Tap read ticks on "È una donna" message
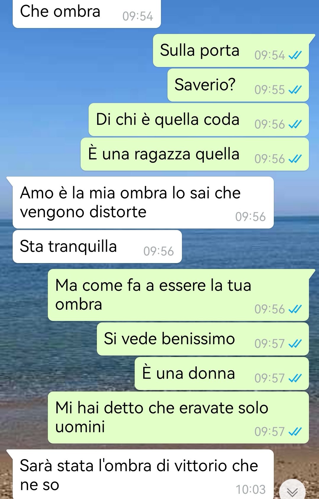 click(295, 378)
